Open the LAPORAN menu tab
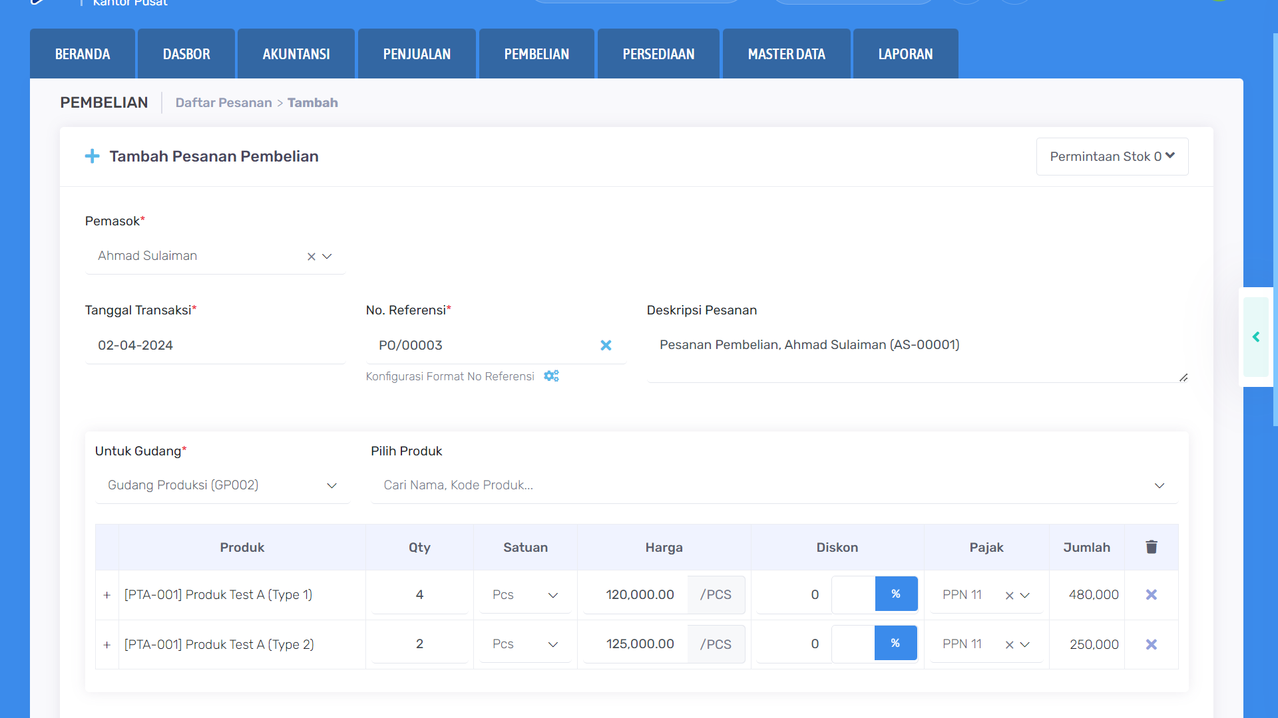Image resolution: width=1278 pixels, height=718 pixels. click(x=905, y=54)
